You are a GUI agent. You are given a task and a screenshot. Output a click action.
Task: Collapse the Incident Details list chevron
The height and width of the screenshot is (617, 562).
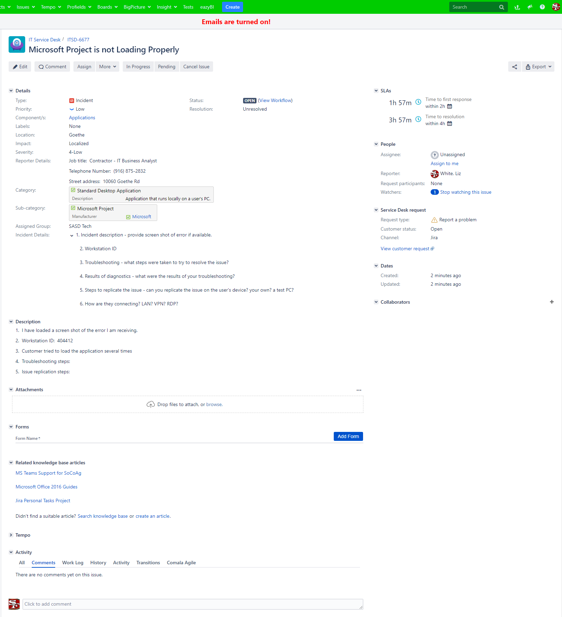[x=72, y=235]
